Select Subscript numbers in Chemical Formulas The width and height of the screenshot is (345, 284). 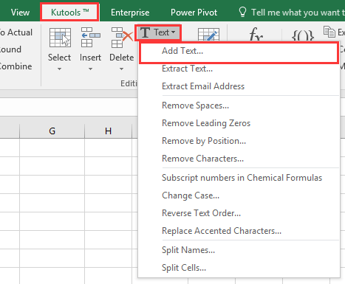pyautogui.click(x=239, y=178)
